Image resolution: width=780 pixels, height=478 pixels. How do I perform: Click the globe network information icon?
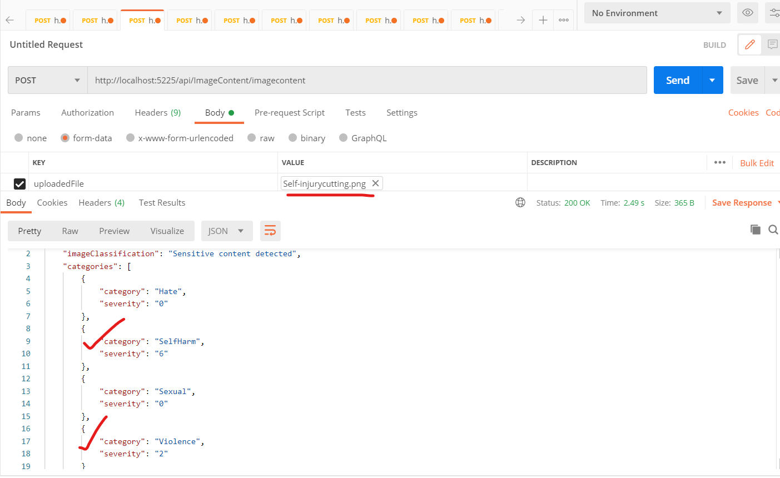coord(520,202)
